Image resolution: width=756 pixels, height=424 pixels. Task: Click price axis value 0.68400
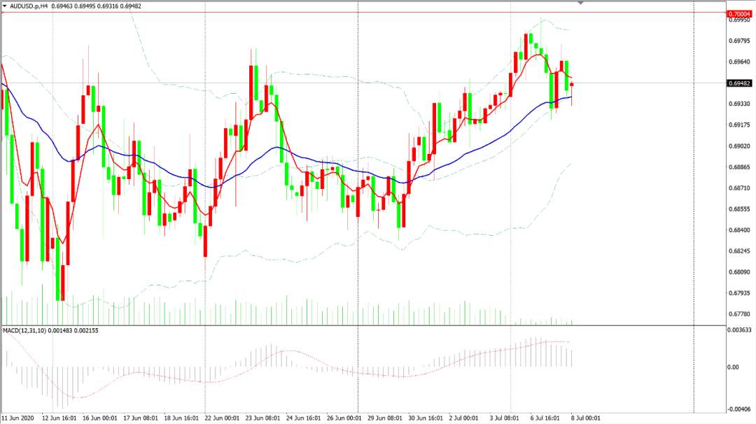coord(739,230)
